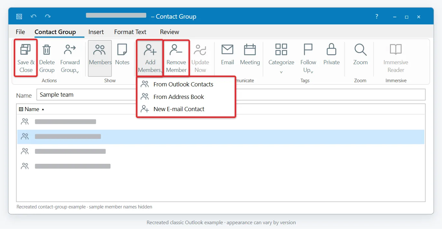Click the app icon in title bar
This screenshot has height=229, width=442.
point(19,16)
